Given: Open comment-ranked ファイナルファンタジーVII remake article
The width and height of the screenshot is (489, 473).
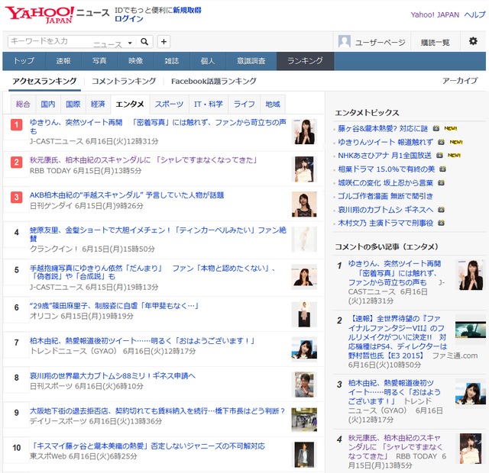Looking at the screenshot, I should point(397,337).
